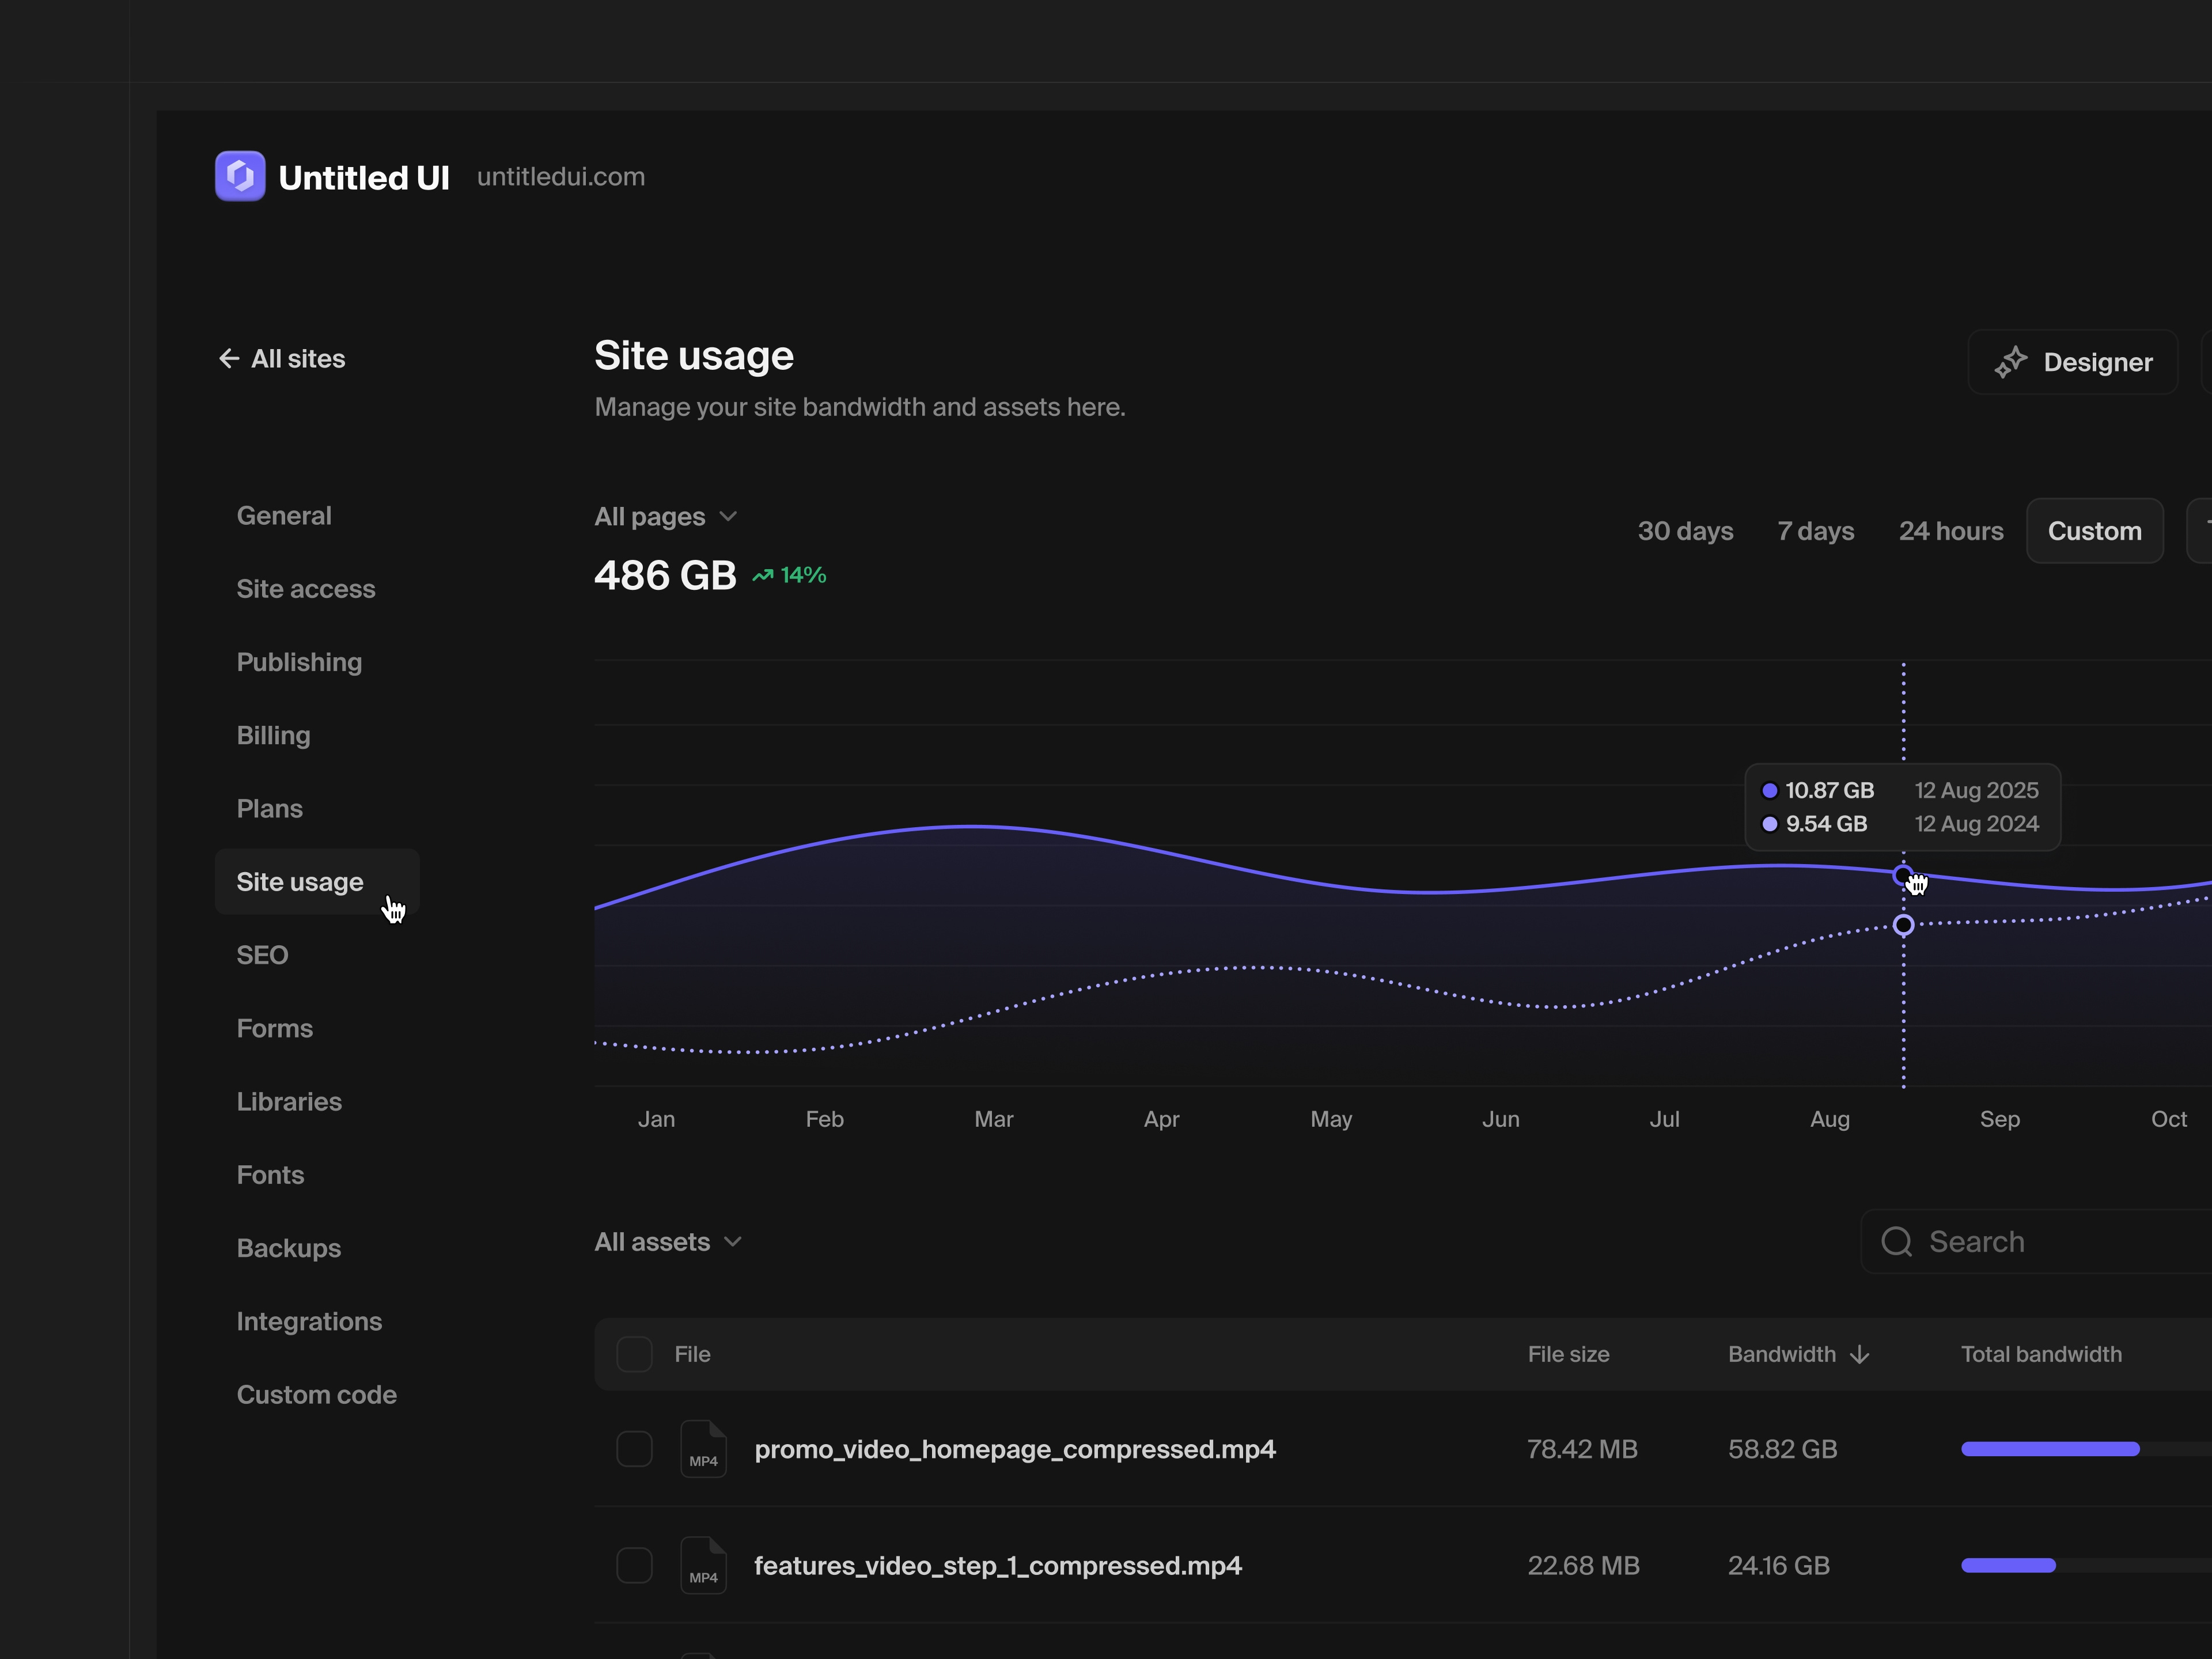The height and width of the screenshot is (1659, 2212).
Task: Check the promo_video_homepage_compressed.mp4 row checkbox
Action: tap(634, 1449)
